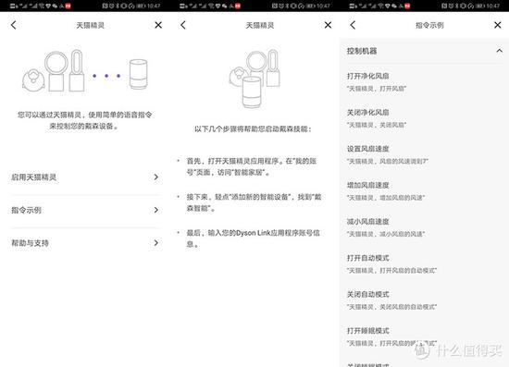Open 指令示例 menu row

coord(85,210)
